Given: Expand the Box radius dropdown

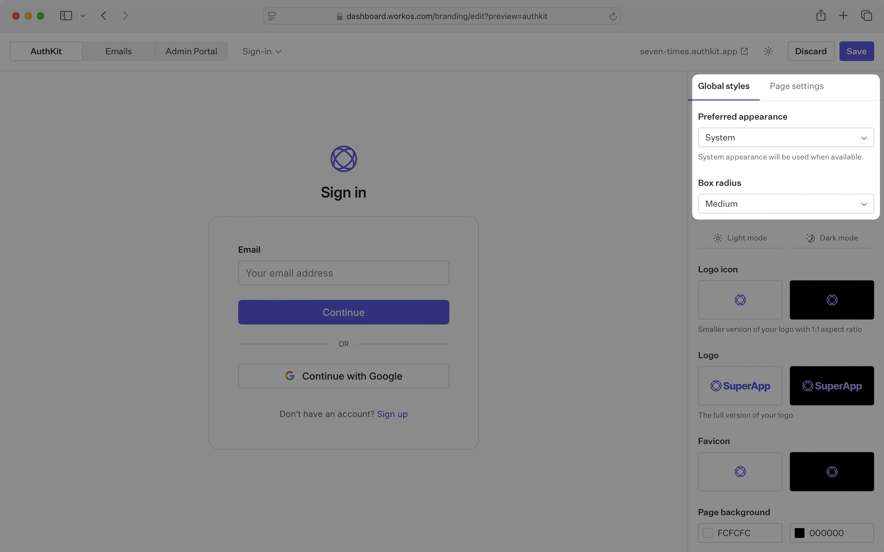Looking at the screenshot, I should click(x=785, y=204).
